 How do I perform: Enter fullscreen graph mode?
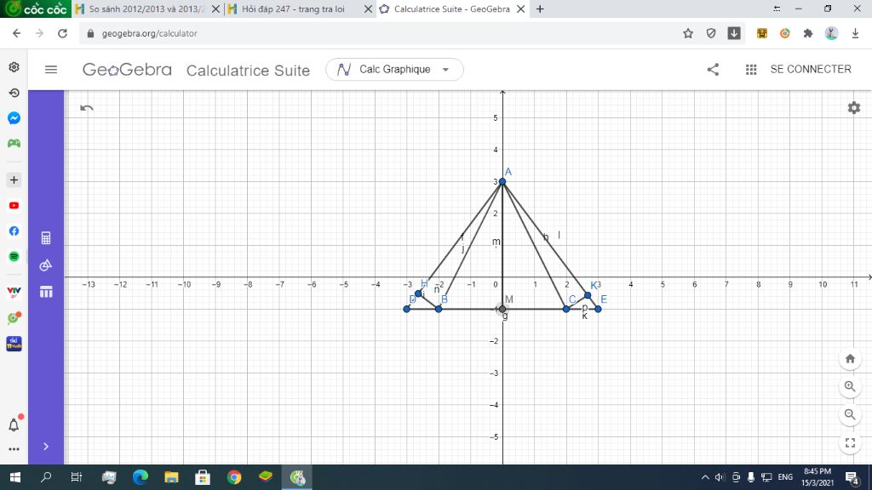click(850, 442)
